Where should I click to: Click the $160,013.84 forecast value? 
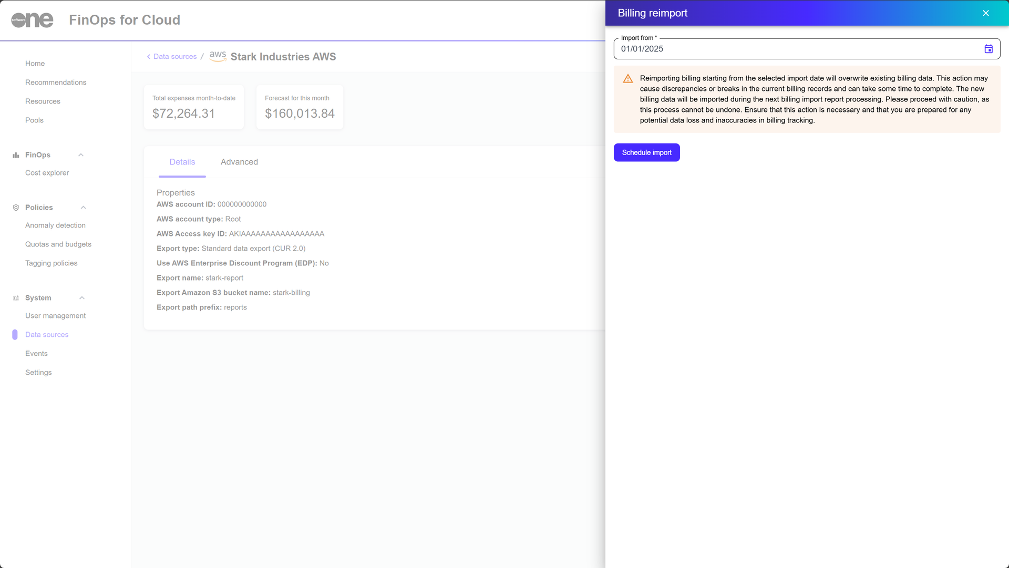pos(300,113)
